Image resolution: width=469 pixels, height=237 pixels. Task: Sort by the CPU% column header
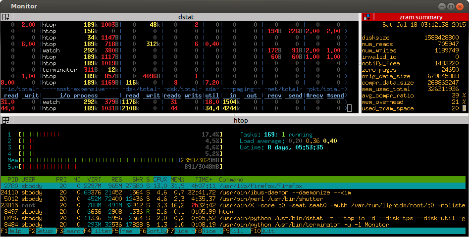coord(160,179)
